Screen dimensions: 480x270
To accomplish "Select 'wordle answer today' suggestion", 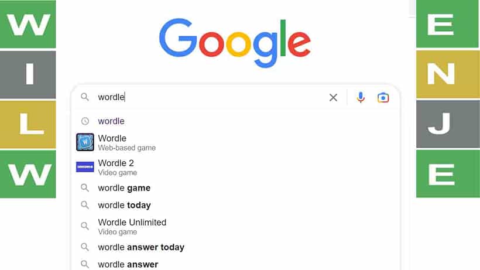I will tap(141, 247).
